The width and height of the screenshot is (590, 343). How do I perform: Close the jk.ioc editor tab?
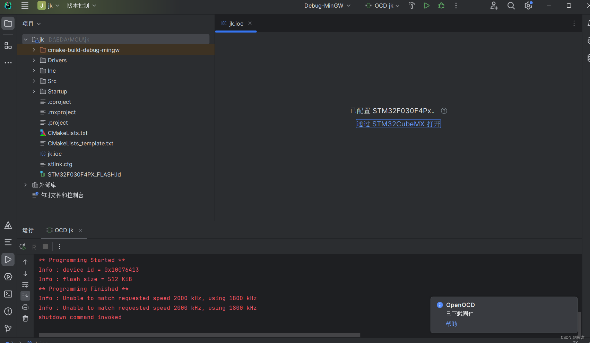[250, 23]
